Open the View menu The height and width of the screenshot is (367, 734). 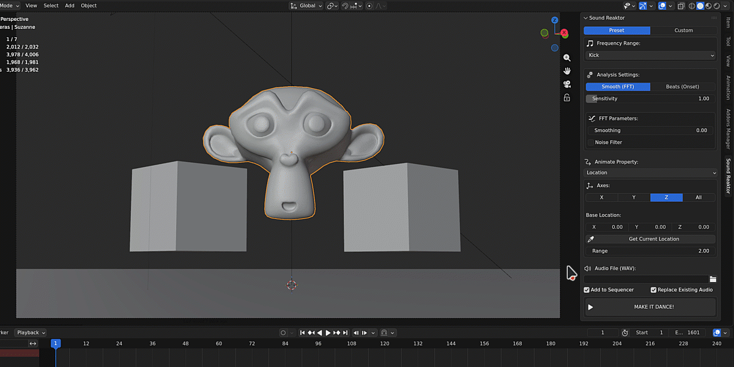tap(31, 6)
